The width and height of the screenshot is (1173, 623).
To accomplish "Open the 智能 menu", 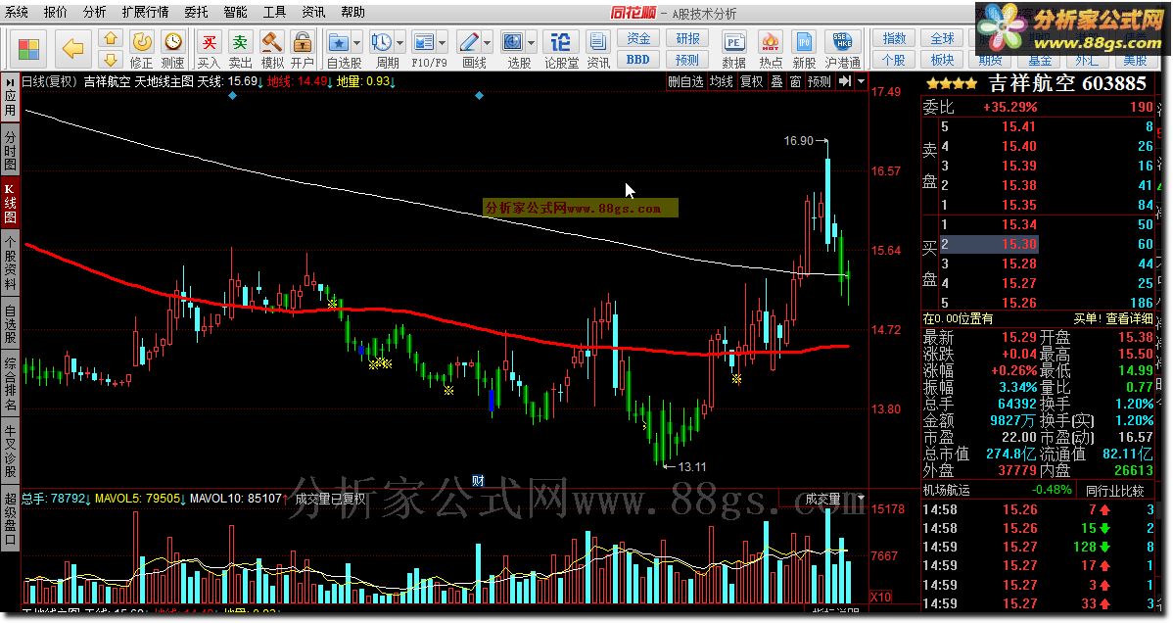I will pyautogui.click(x=235, y=12).
